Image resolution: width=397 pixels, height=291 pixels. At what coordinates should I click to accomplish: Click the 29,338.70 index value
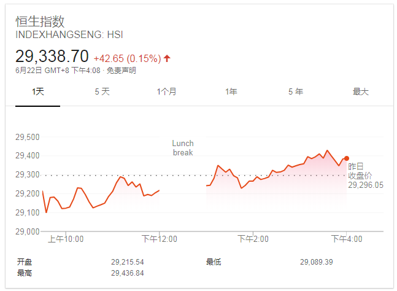(x=52, y=56)
